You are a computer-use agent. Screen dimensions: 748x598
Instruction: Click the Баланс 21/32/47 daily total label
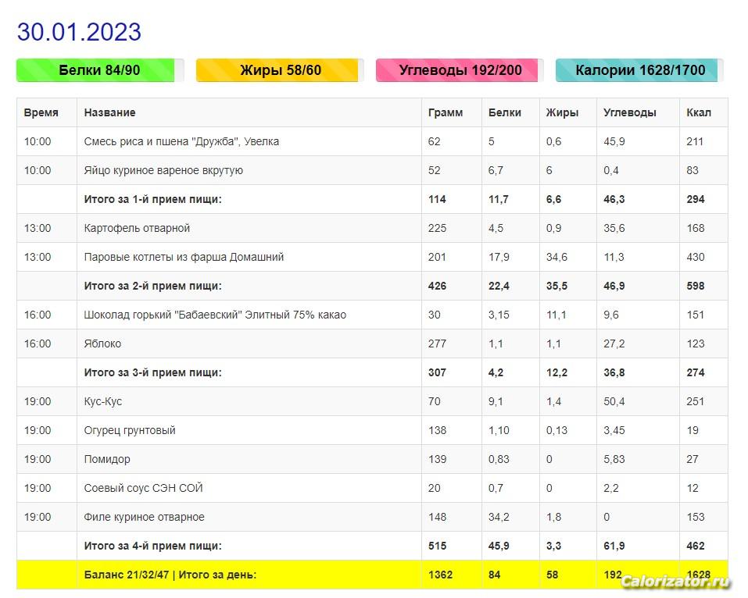170,575
